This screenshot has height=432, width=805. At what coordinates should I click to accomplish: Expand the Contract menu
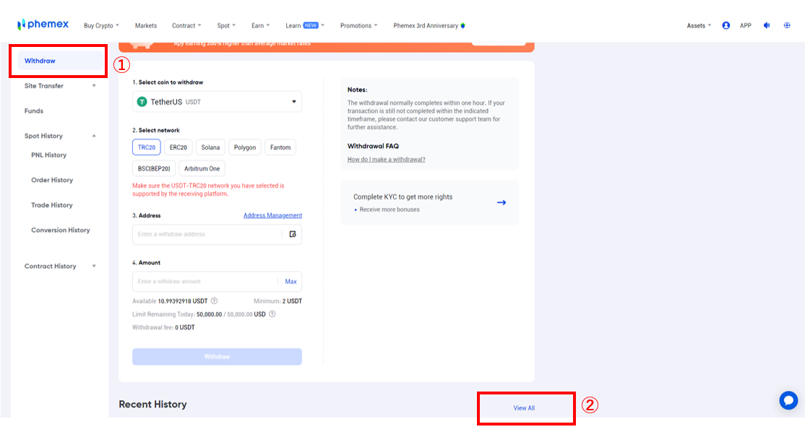pyautogui.click(x=186, y=26)
